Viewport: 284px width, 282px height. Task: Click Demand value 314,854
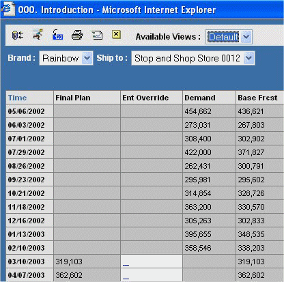(198, 193)
